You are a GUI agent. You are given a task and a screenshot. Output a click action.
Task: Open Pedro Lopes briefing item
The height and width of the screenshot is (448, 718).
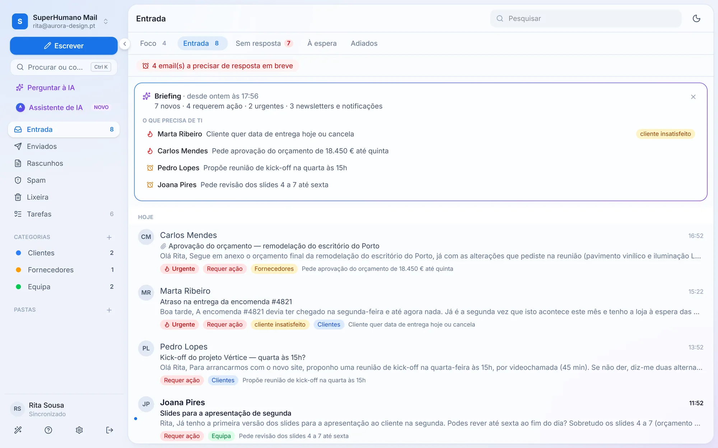(420, 168)
